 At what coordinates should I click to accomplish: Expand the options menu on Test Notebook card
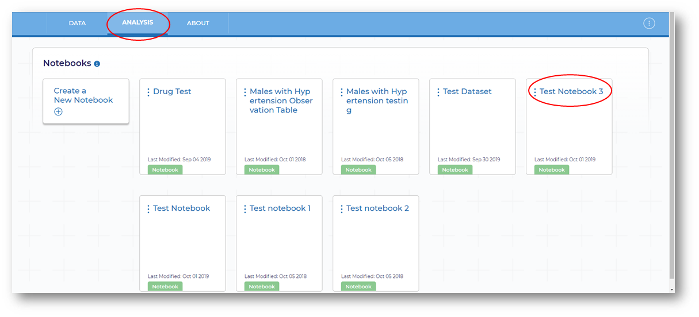click(148, 209)
